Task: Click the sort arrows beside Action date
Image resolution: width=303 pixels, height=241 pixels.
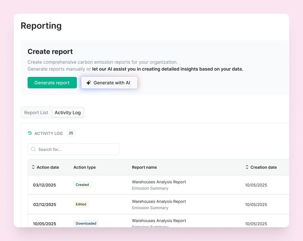Action: (33, 167)
